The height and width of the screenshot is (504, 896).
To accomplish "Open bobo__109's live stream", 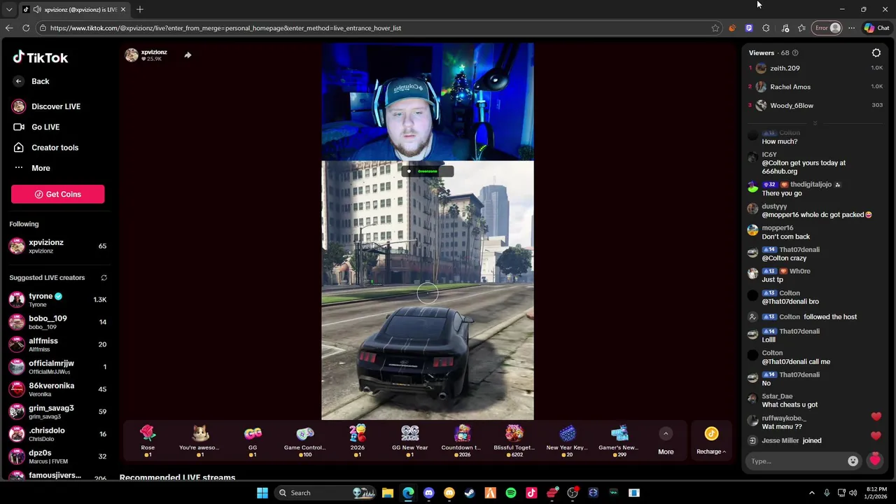I will click(x=57, y=322).
